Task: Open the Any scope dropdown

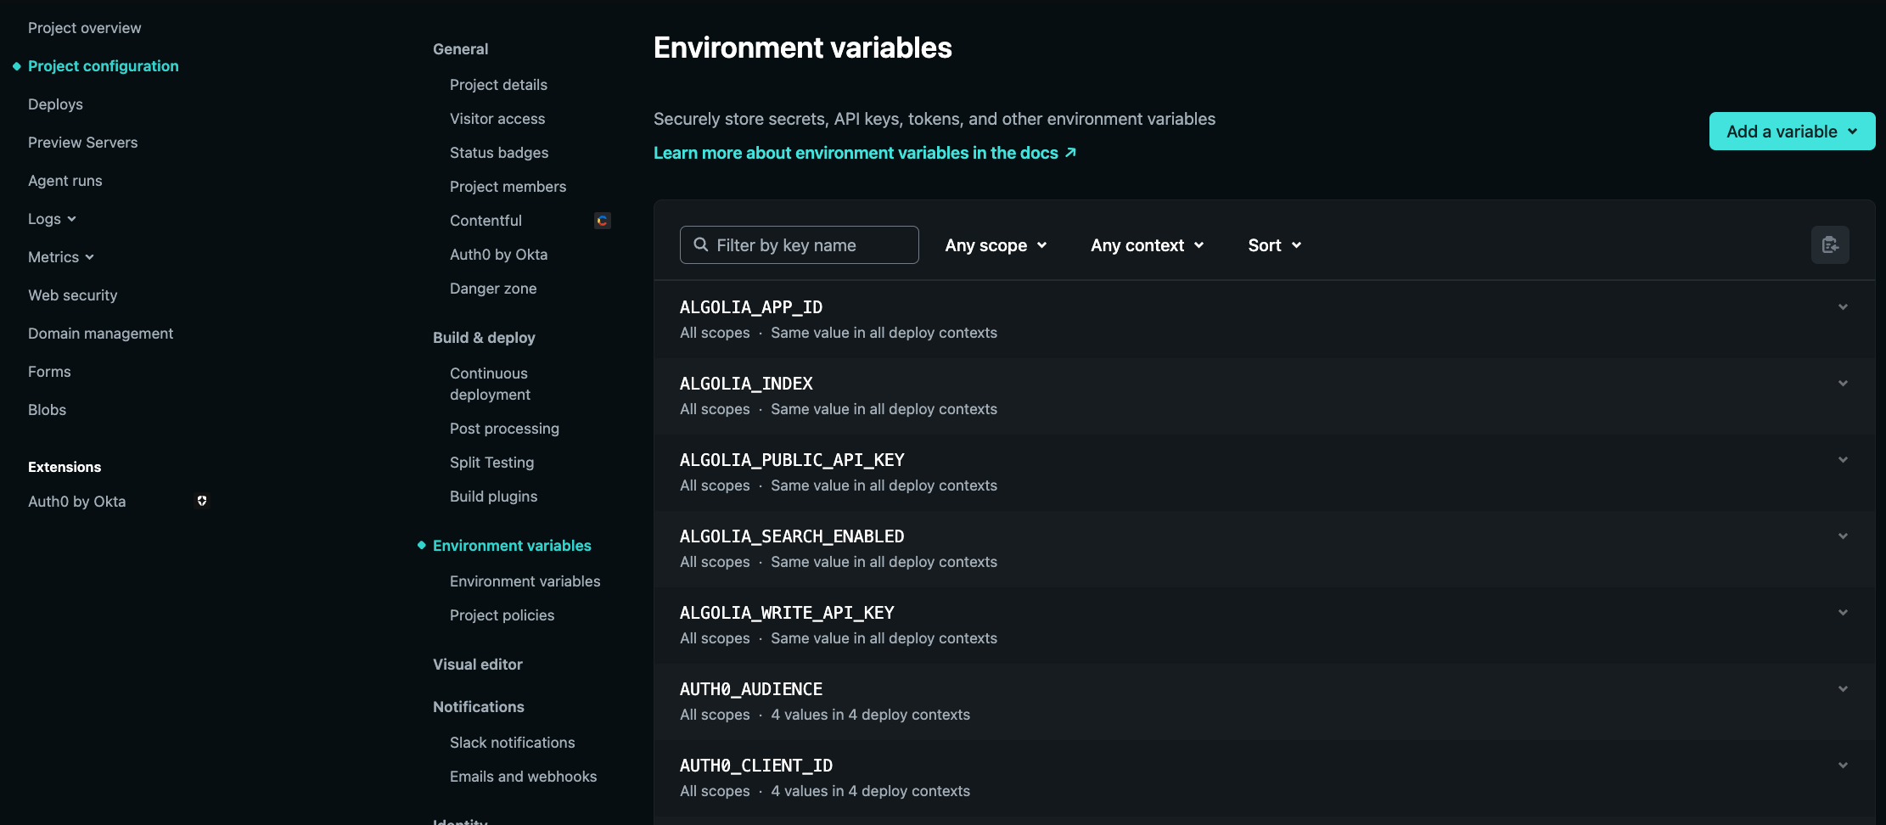Action: pos(996,244)
